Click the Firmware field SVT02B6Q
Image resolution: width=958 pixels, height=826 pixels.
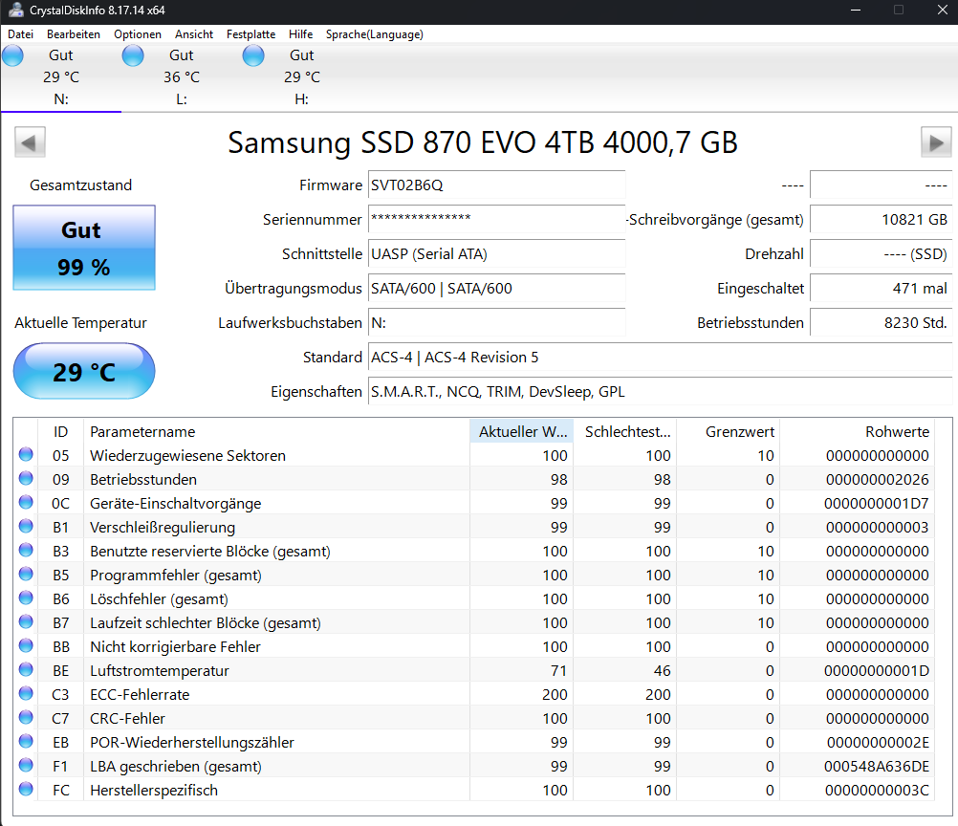click(x=497, y=185)
